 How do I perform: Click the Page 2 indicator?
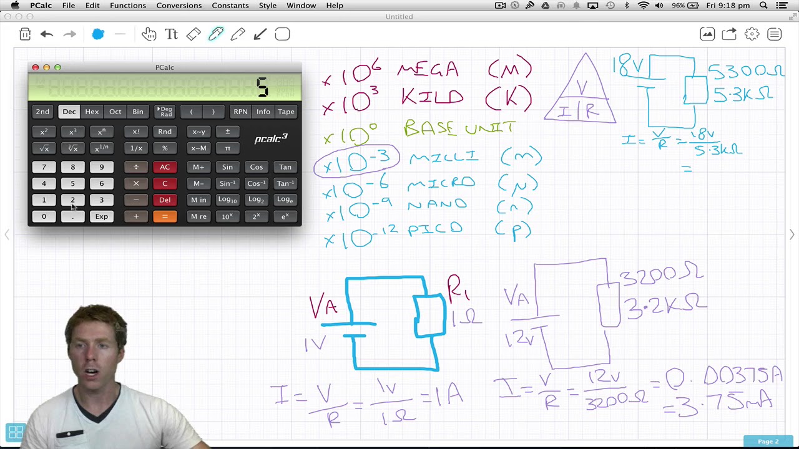coord(768,442)
